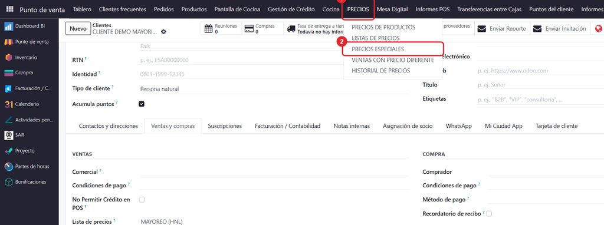
Task: Select PRECIOS DE PRODUCTOS menu entry
Action: (x=383, y=27)
